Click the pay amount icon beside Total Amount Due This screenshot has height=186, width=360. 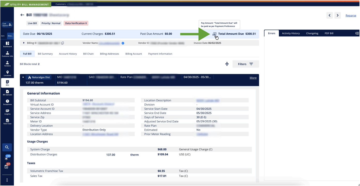215,34
